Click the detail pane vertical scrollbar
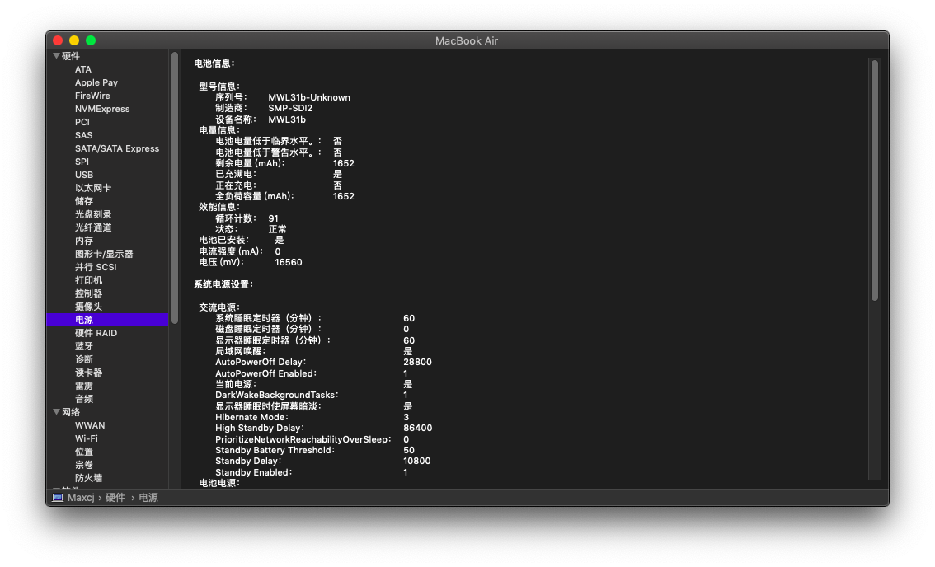935x567 pixels. click(x=874, y=180)
